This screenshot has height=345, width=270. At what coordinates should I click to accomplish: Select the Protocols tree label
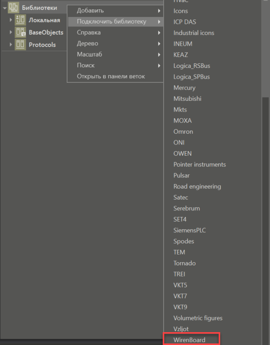click(x=42, y=45)
